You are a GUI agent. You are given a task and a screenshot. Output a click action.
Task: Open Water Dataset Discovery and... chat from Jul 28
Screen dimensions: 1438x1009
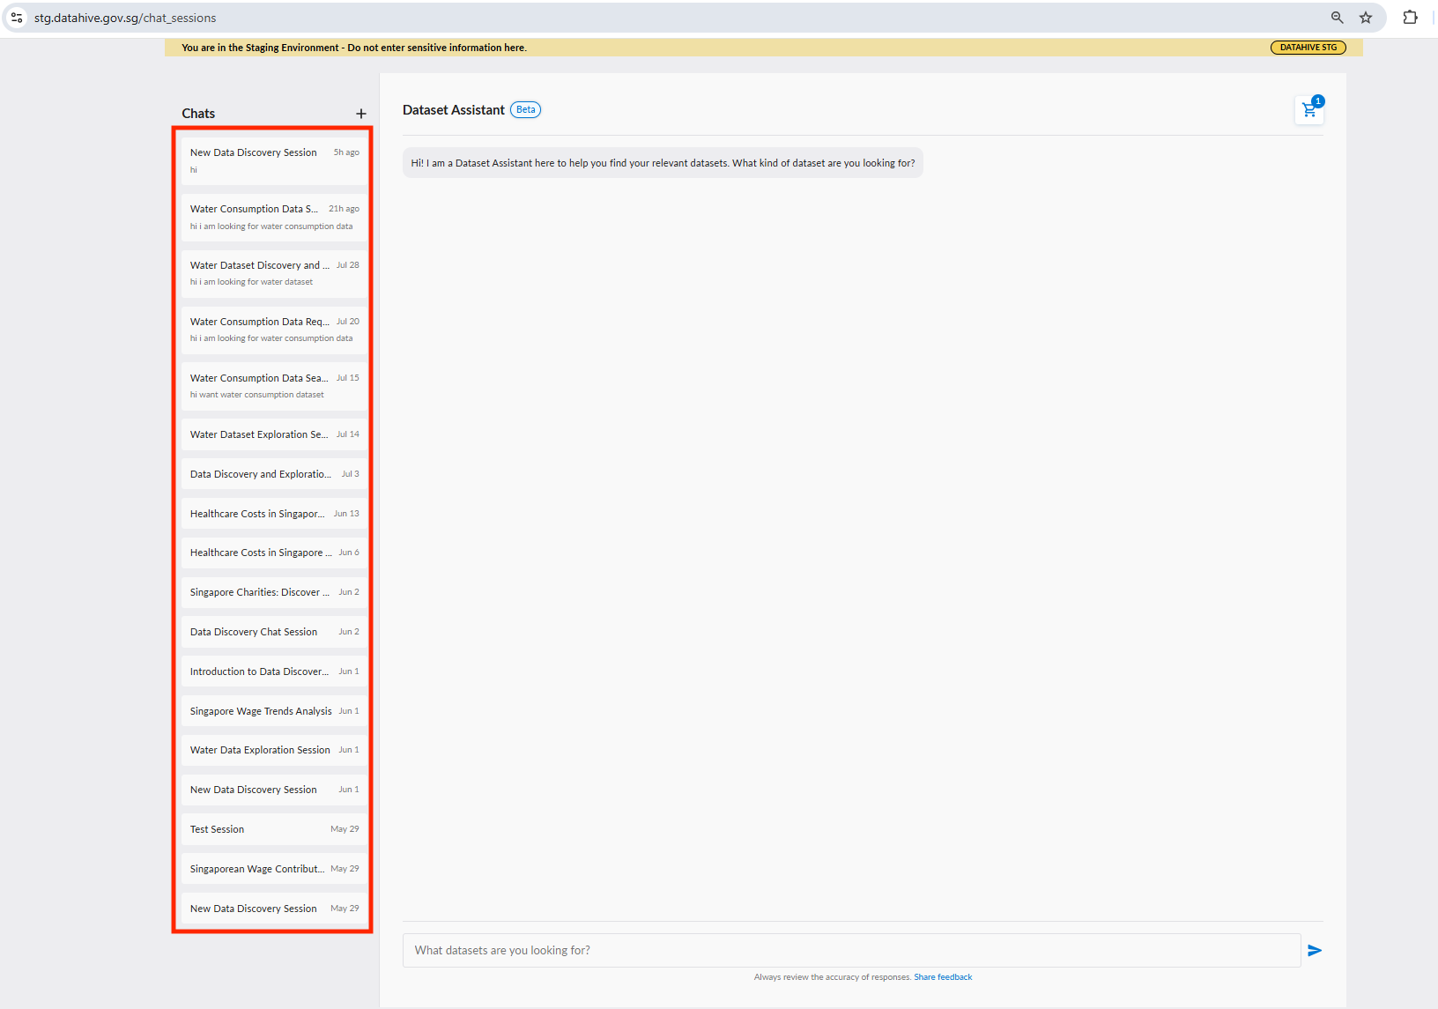tap(274, 273)
